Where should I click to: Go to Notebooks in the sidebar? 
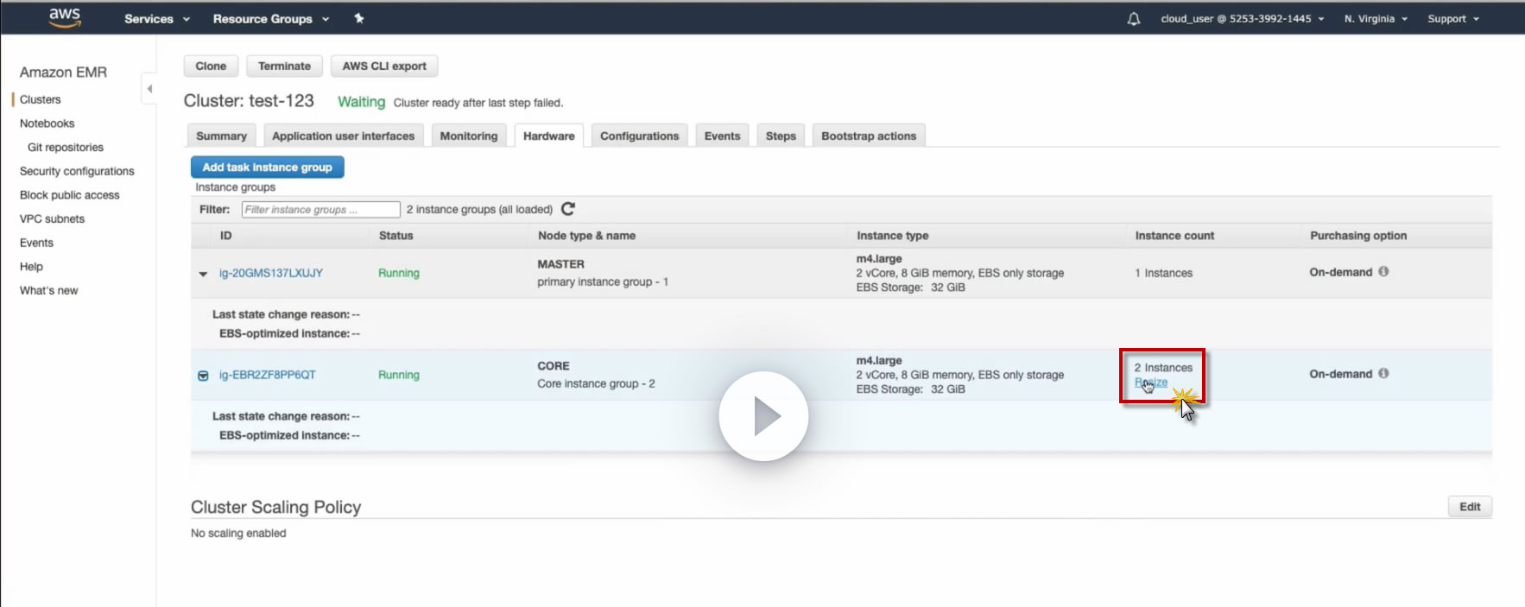(47, 123)
